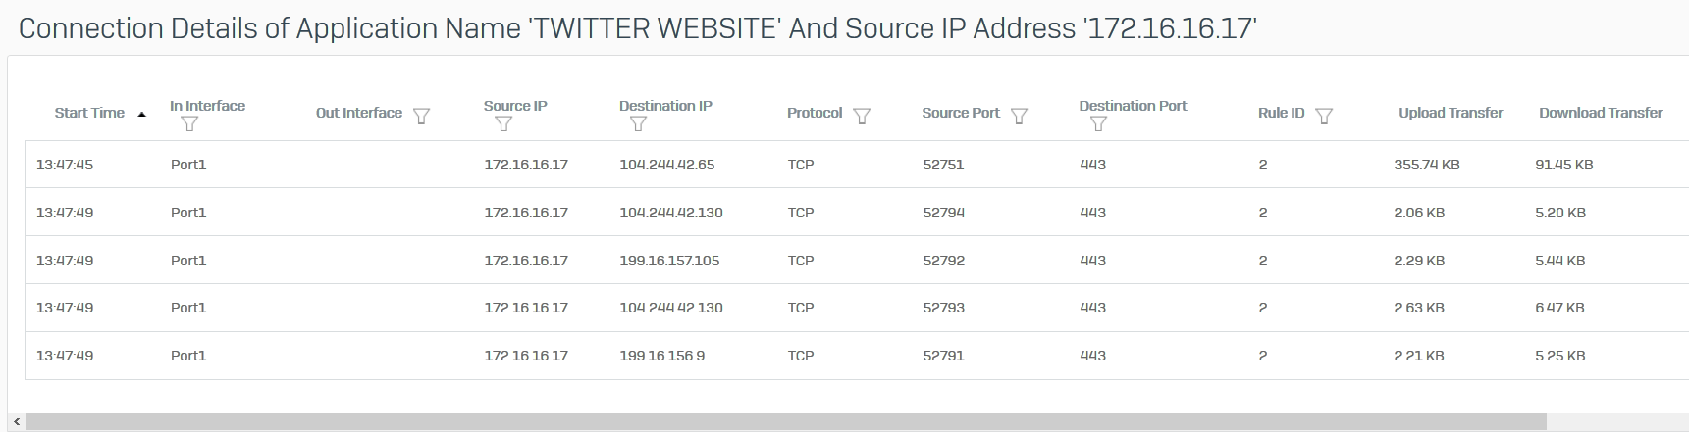Open the Source Port filter icon
The width and height of the screenshot is (1689, 432).
point(1019,116)
